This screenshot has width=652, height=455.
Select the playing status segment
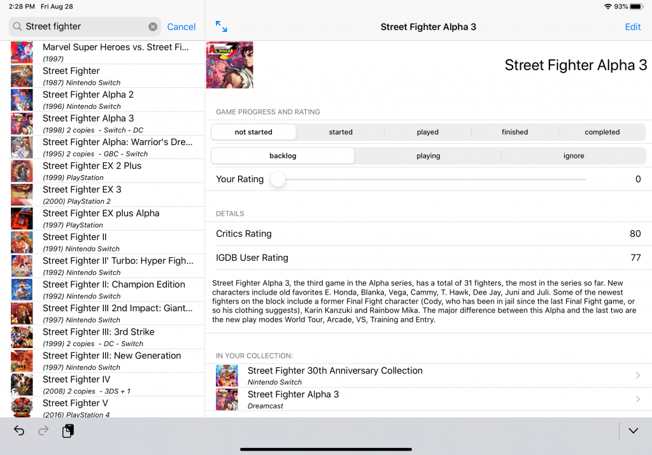point(429,156)
